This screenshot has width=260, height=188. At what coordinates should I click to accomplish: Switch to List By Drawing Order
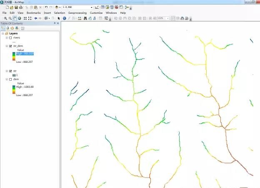click(x=3, y=28)
